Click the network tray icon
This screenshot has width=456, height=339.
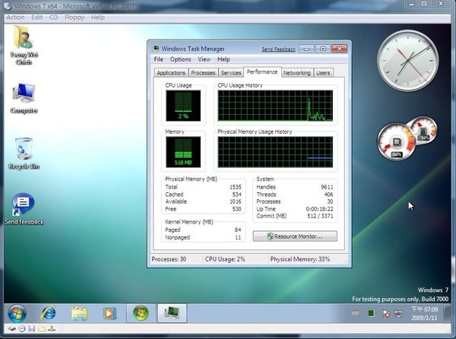(398, 313)
